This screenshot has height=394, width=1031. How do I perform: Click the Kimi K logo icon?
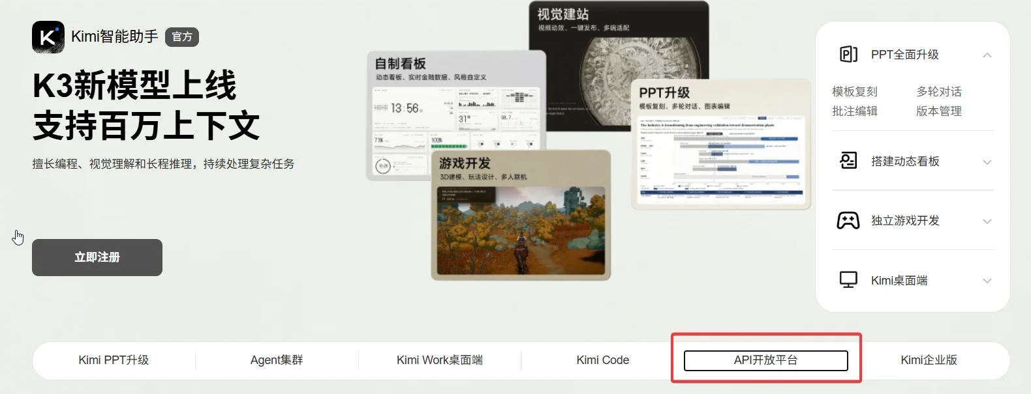click(48, 37)
